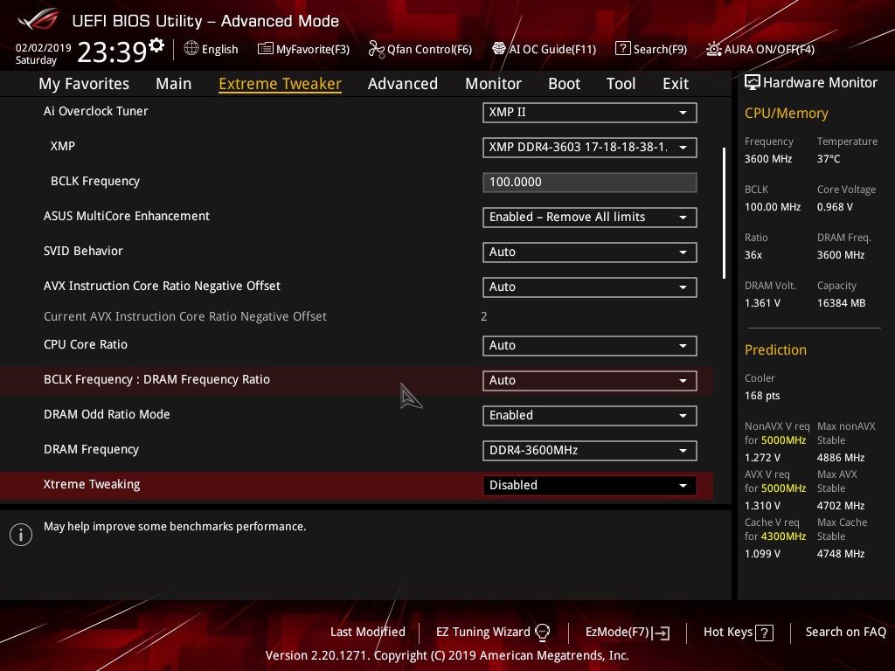Click the Search question mark icon
The height and width of the screenshot is (671, 895).
pos(622,49)
